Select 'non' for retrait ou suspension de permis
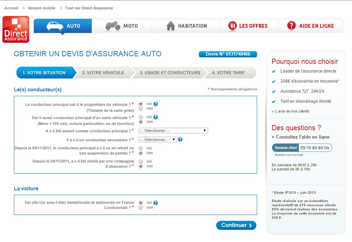Screen dimensions: 352x242 click(141, 153)
